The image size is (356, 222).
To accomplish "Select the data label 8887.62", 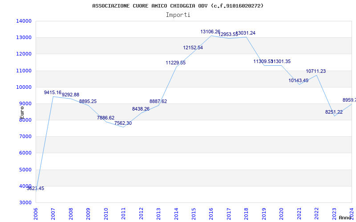I will coord(158,101).
